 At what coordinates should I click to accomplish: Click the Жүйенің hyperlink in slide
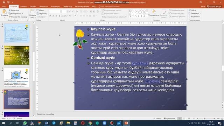click(153, 81)
